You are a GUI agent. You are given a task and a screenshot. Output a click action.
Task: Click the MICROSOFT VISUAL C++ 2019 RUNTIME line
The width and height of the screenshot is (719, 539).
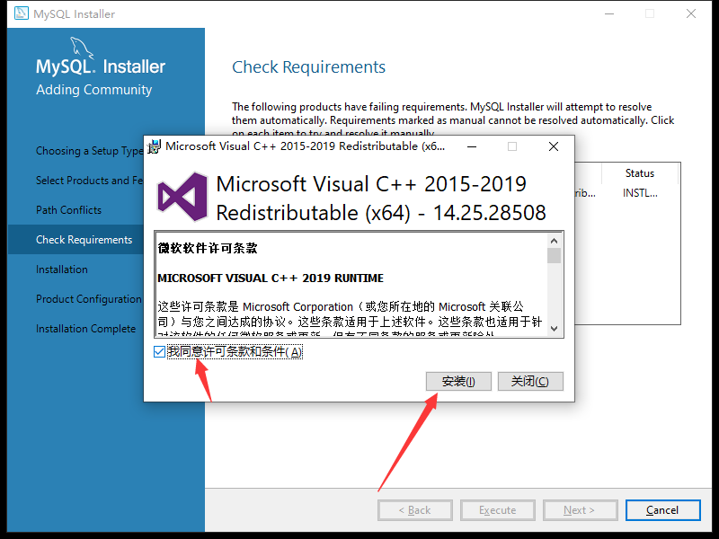coord(271,278)
